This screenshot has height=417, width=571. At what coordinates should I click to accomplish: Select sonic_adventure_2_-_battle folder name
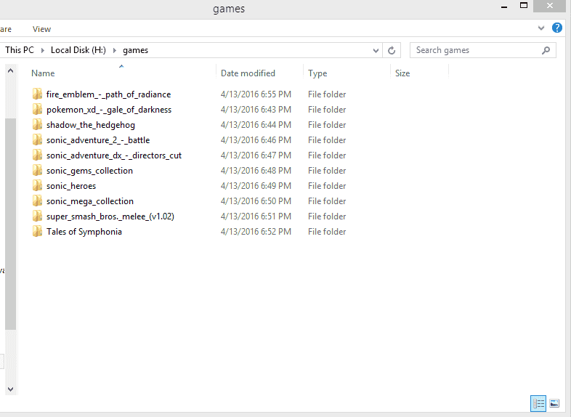tap(98, 140)
